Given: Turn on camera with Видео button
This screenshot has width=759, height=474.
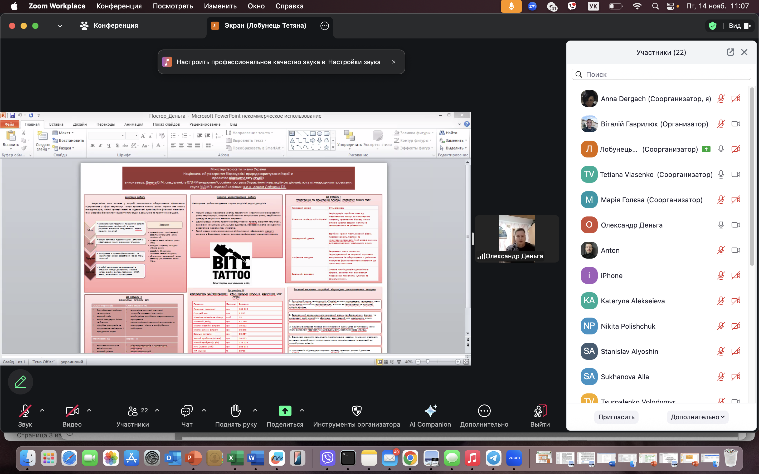Looking at the screenshot, I should click(72, 411).
